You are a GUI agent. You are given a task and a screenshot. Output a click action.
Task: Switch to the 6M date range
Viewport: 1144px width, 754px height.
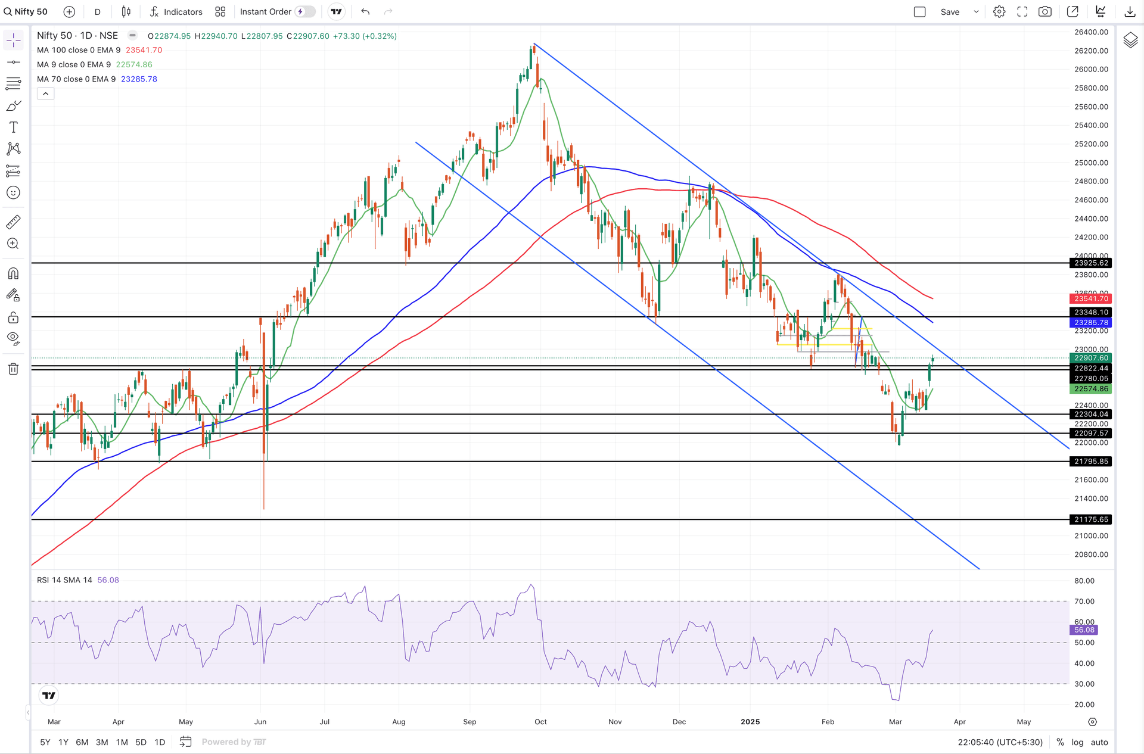pyautogui.click(x=82, y=742)
